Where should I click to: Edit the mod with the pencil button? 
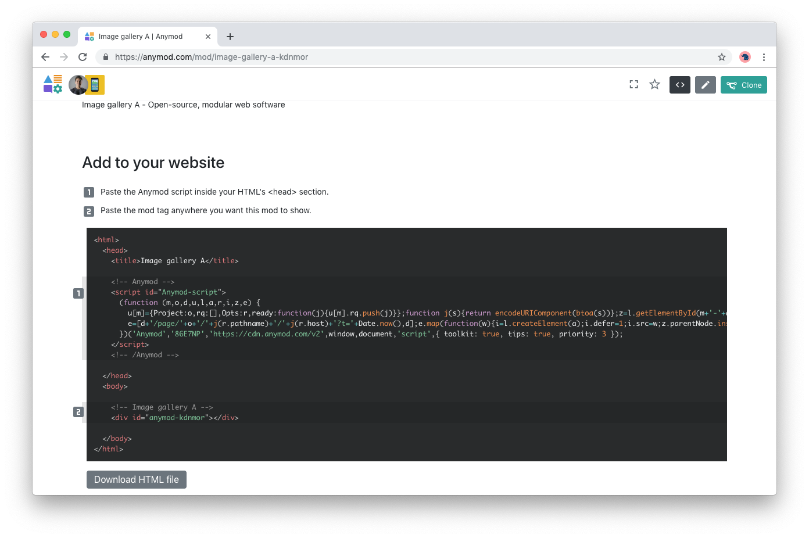[x=706, y=85]
